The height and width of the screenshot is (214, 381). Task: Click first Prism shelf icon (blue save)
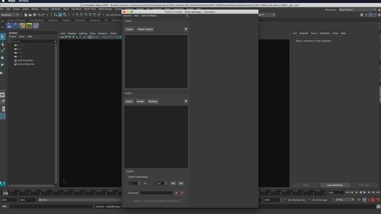pyautogui.click(x=10, y=26)
